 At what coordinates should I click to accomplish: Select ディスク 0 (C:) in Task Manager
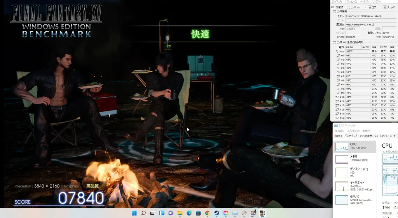pos(354,172)
